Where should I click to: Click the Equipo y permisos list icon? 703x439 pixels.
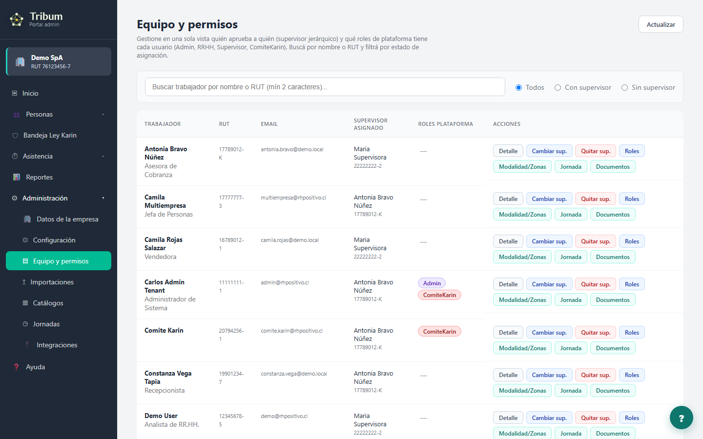point(25,261)
